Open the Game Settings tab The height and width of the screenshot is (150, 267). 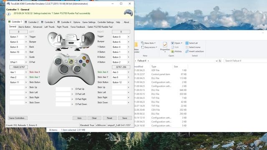(x=89, y=22)
